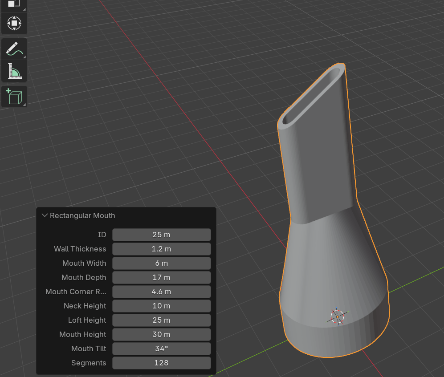Click the Rectangular Mouth panel title

click(82, 216)
